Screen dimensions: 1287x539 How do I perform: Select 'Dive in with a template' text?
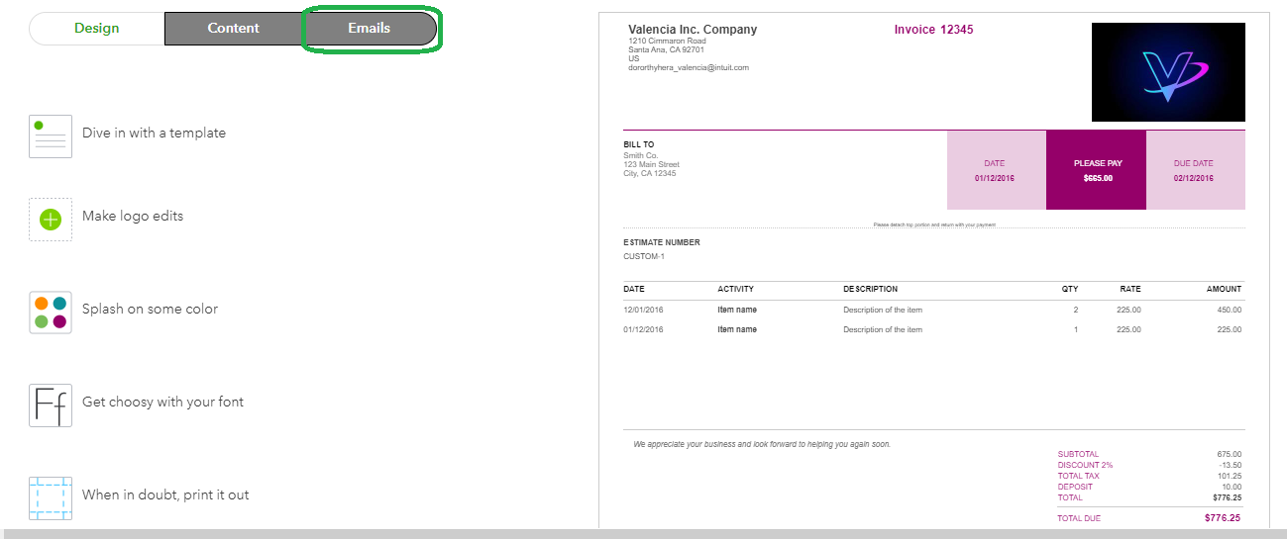tap(154, 133)
